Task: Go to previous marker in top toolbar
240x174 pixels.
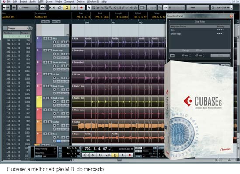Action: tap(50, 7)
